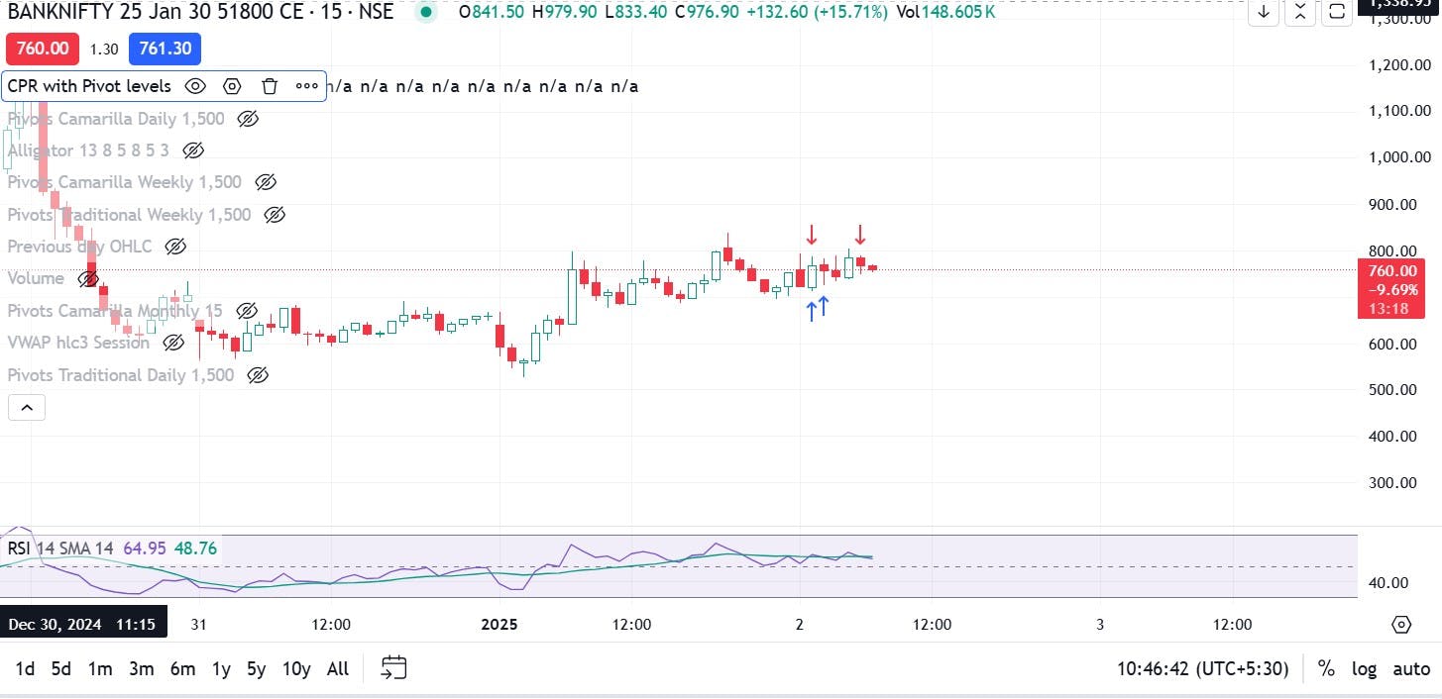Open chart settings gear on time axis
The width and height of the screenshot is (1442, 699).
point(1401,625)
